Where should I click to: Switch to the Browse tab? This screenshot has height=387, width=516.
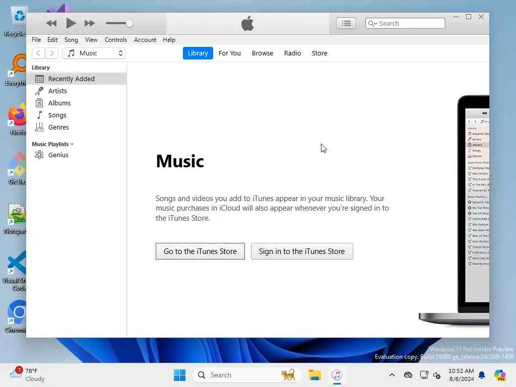pos(262,53)
